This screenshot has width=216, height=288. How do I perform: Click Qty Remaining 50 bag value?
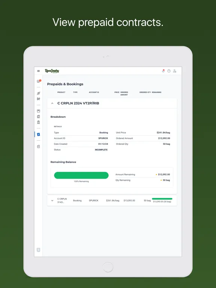166,180
